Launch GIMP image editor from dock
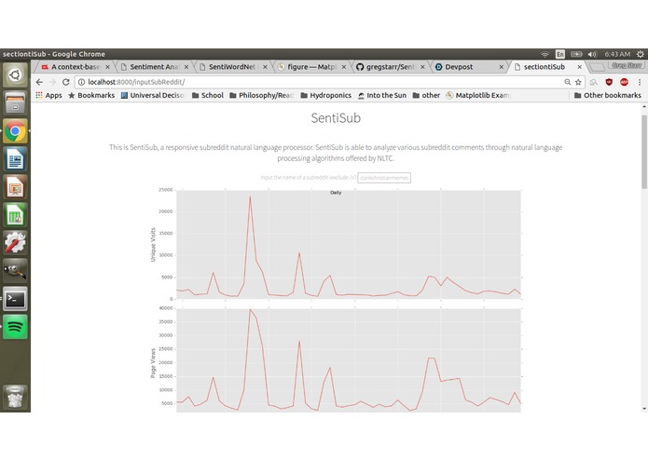The image size is (648, 460). 15,271
